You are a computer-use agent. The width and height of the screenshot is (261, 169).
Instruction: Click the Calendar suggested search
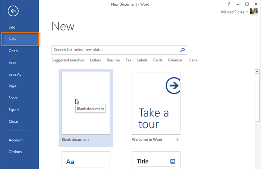pos(175,60)
